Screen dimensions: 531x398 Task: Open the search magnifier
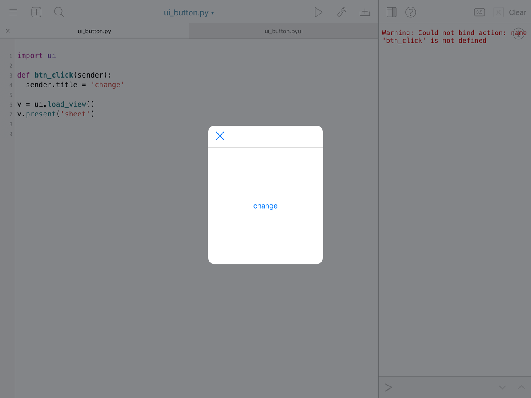(59, 12)
